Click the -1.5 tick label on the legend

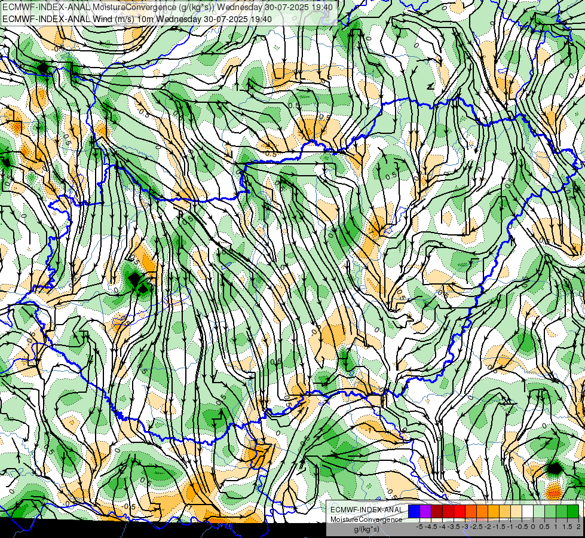click(499, 527)
